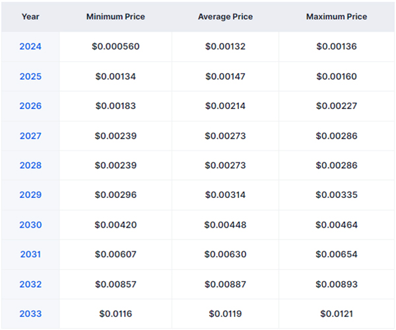Click the Minimum Price column header

[115, 16]
